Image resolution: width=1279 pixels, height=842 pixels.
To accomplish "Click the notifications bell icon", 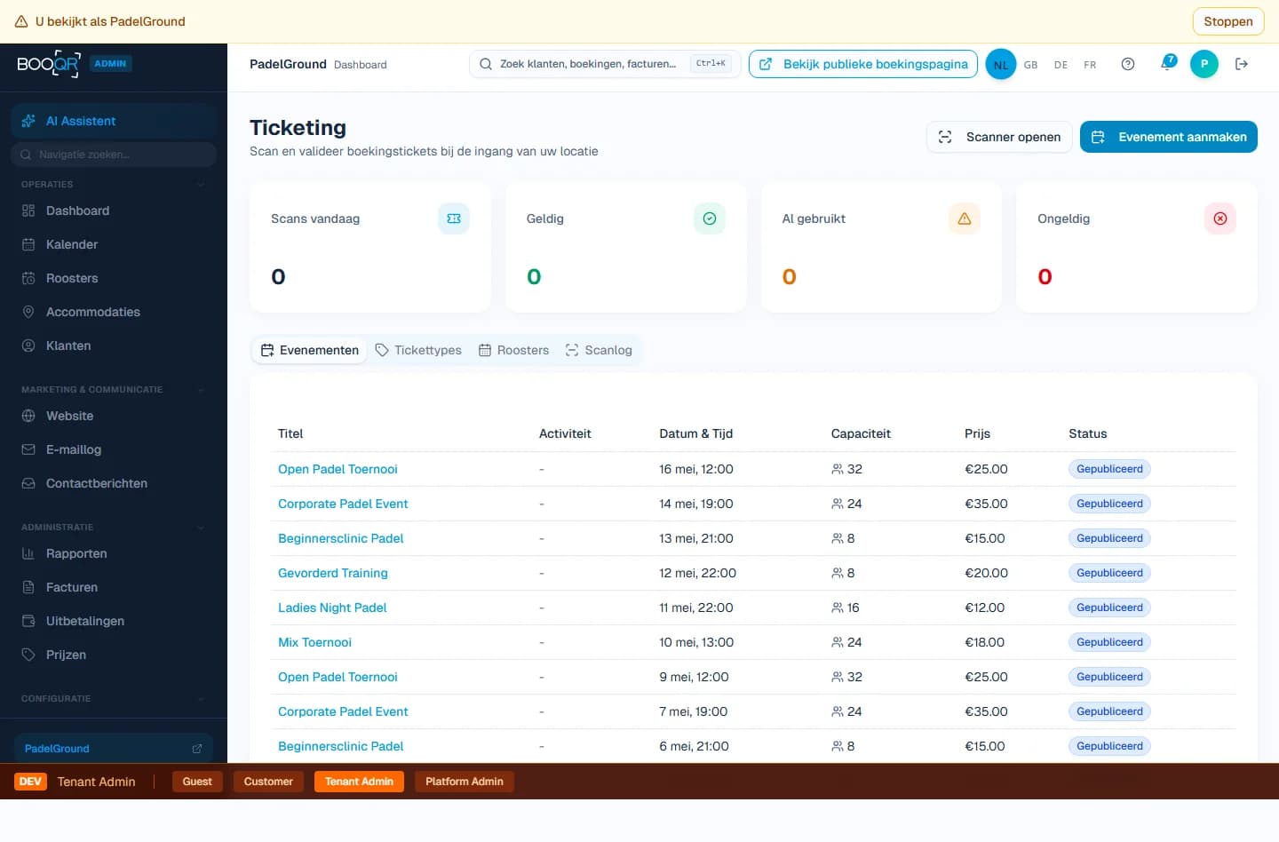I will coord(1167,64).
